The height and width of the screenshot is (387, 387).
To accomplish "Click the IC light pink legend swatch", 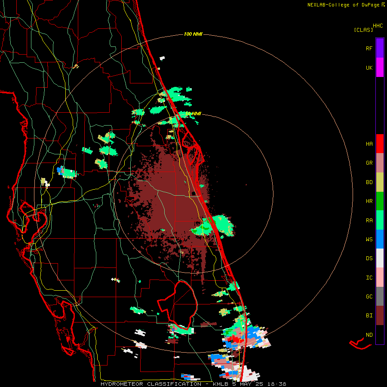I will pos(380,277).
